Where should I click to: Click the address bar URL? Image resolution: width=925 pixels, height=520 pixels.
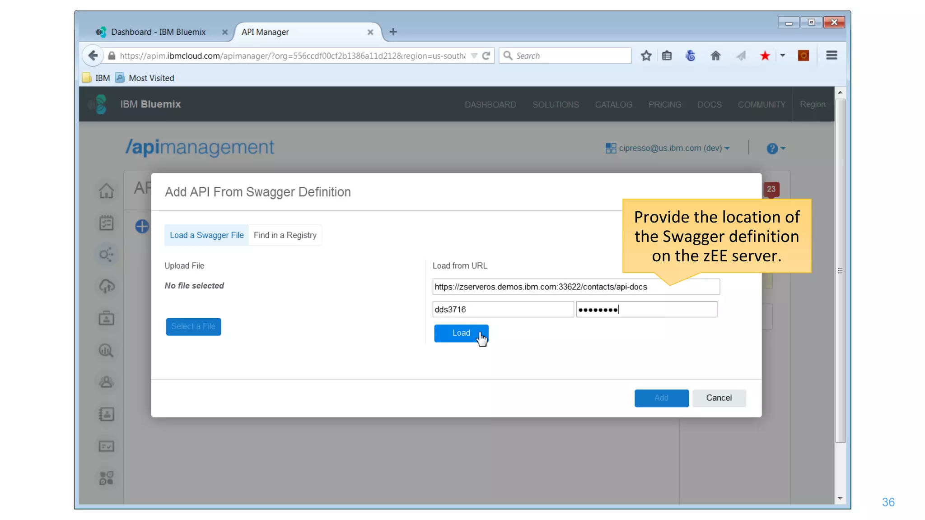click(292, 56)
